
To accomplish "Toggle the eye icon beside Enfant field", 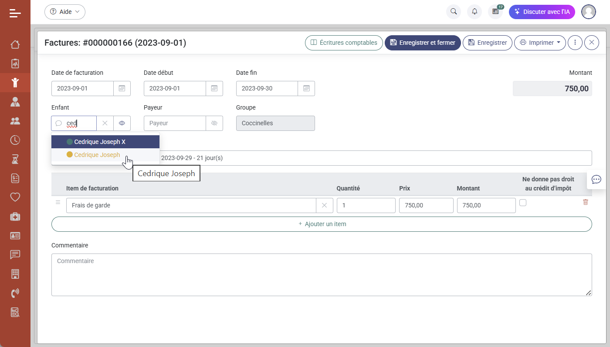I will pyautogui.click(x=122, y=123).
